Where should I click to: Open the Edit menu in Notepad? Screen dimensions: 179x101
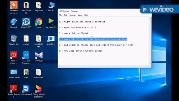(65, 15)
